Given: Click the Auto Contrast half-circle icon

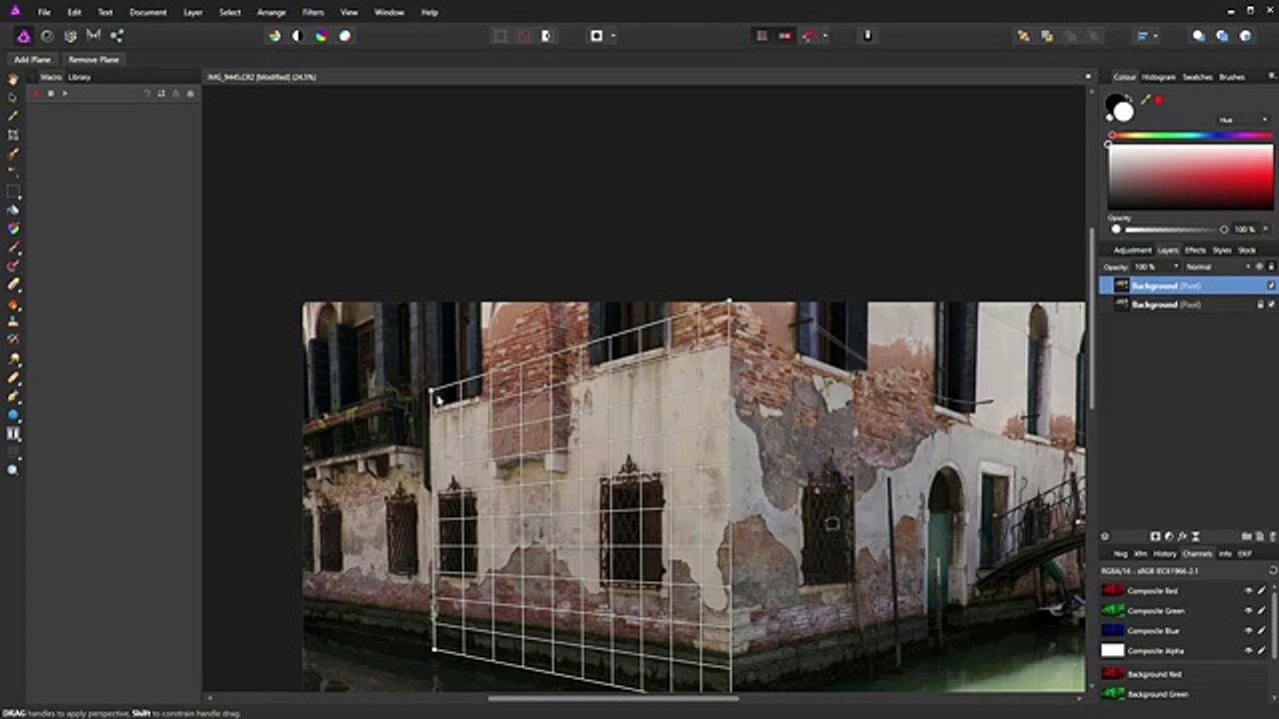Looking at the screenshot, I should pos(297,35).
